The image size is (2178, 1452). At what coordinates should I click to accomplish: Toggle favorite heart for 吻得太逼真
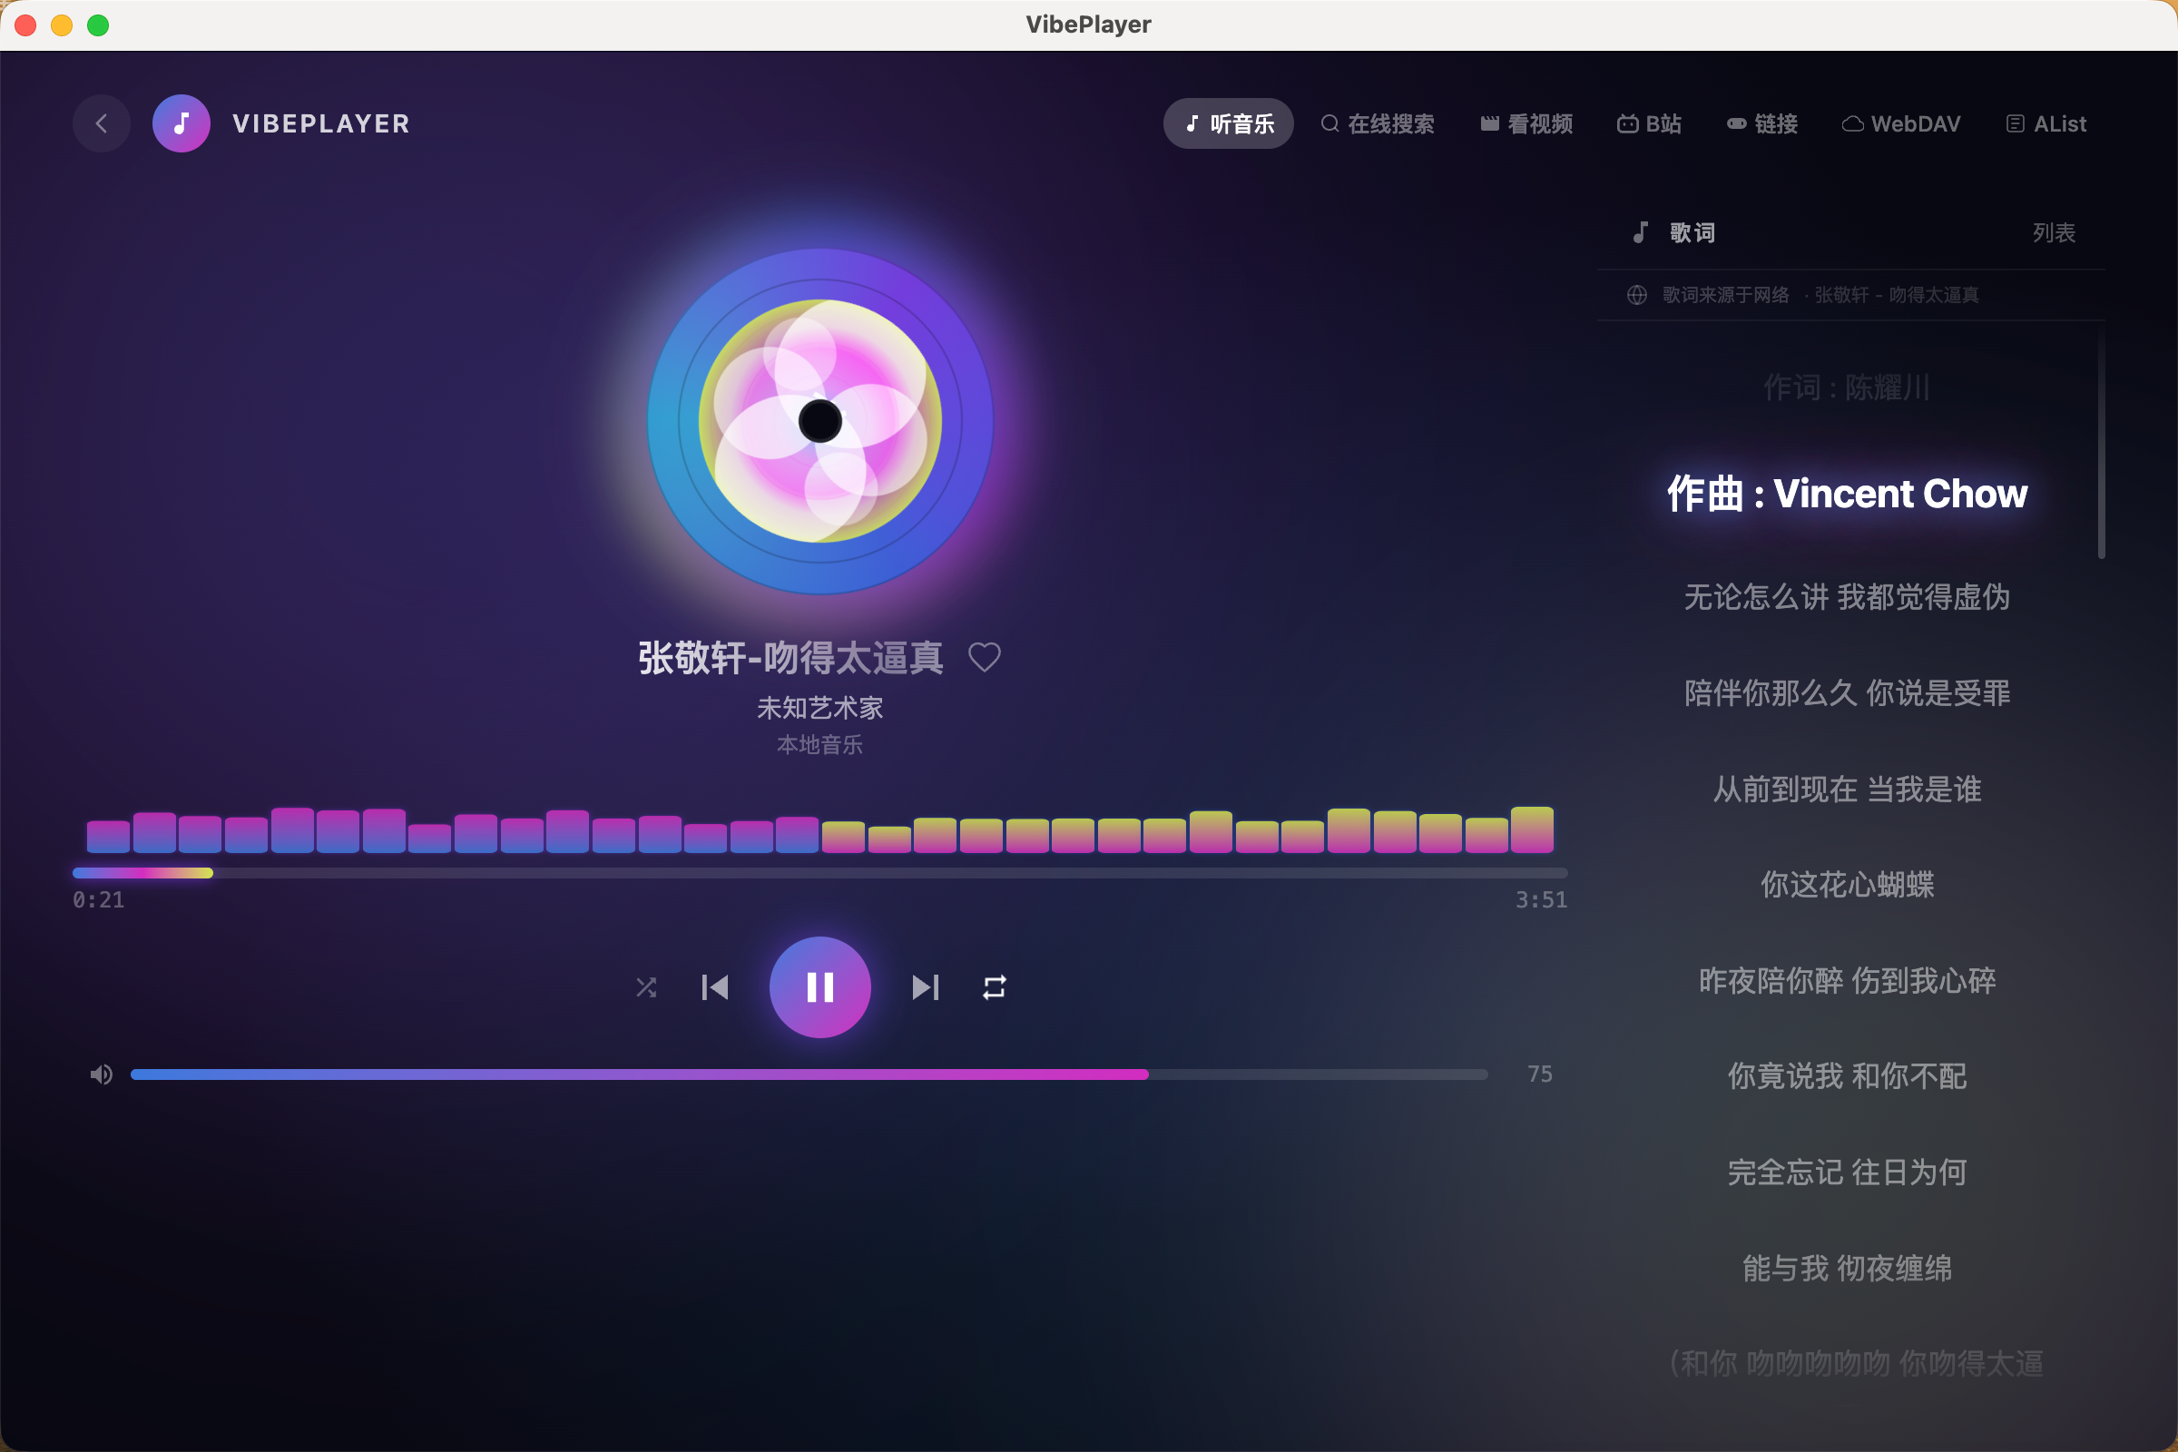(x=986, y=656)
